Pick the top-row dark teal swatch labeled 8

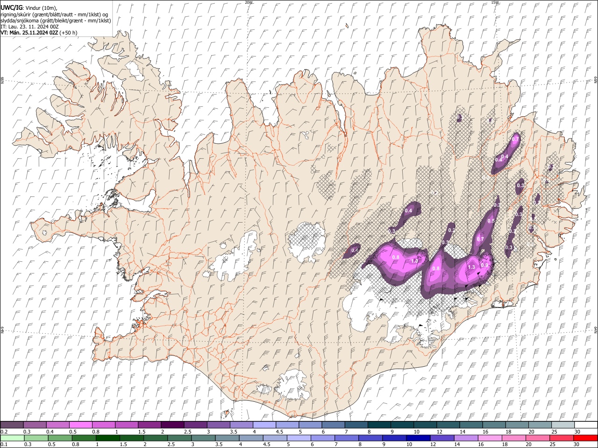pyautogui.click(x=379, y=425)
